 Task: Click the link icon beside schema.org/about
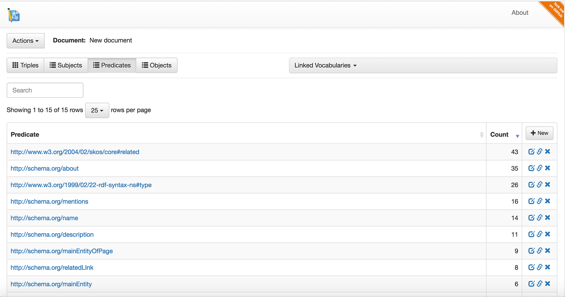(540, 168)
